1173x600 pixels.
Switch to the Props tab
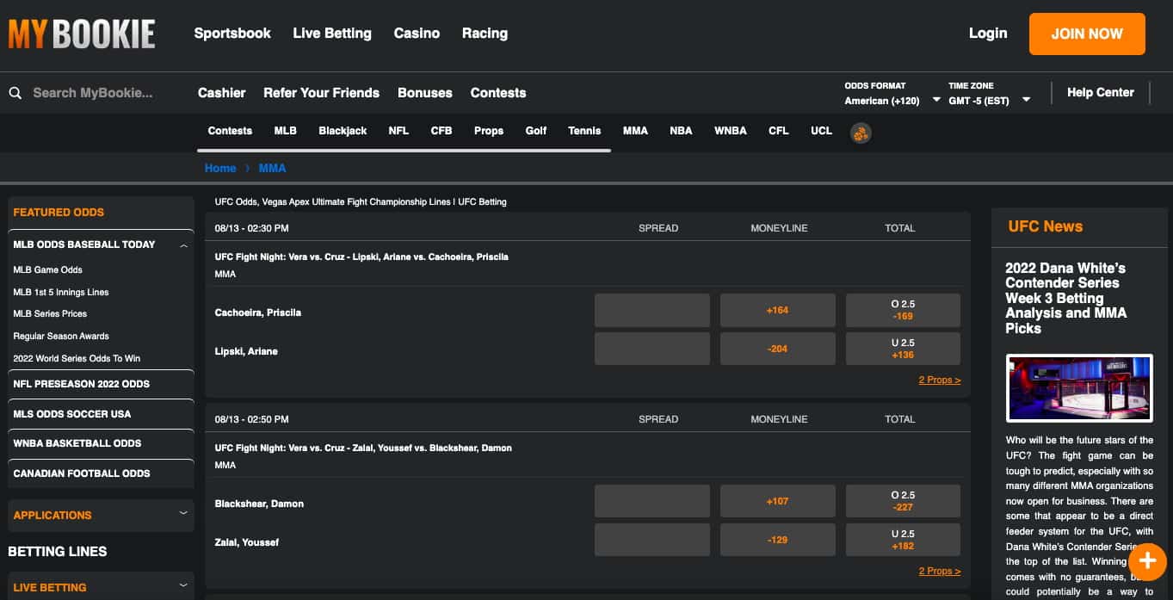pyautogui.click(x=489, y=131)
